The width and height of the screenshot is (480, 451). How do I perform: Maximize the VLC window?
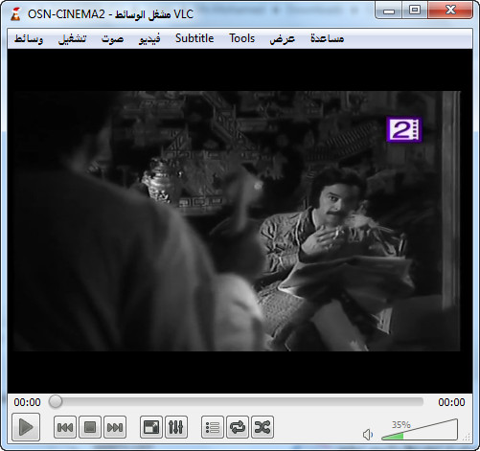click(415, 11)
